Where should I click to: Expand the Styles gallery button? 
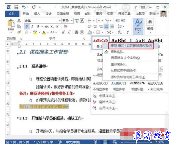point(138,26)
